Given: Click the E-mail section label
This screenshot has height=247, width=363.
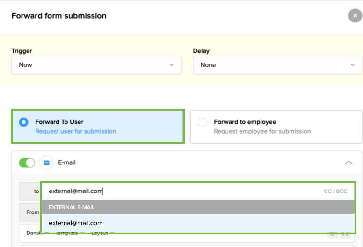Looking at the screenshot, I should tap(67, 162).
